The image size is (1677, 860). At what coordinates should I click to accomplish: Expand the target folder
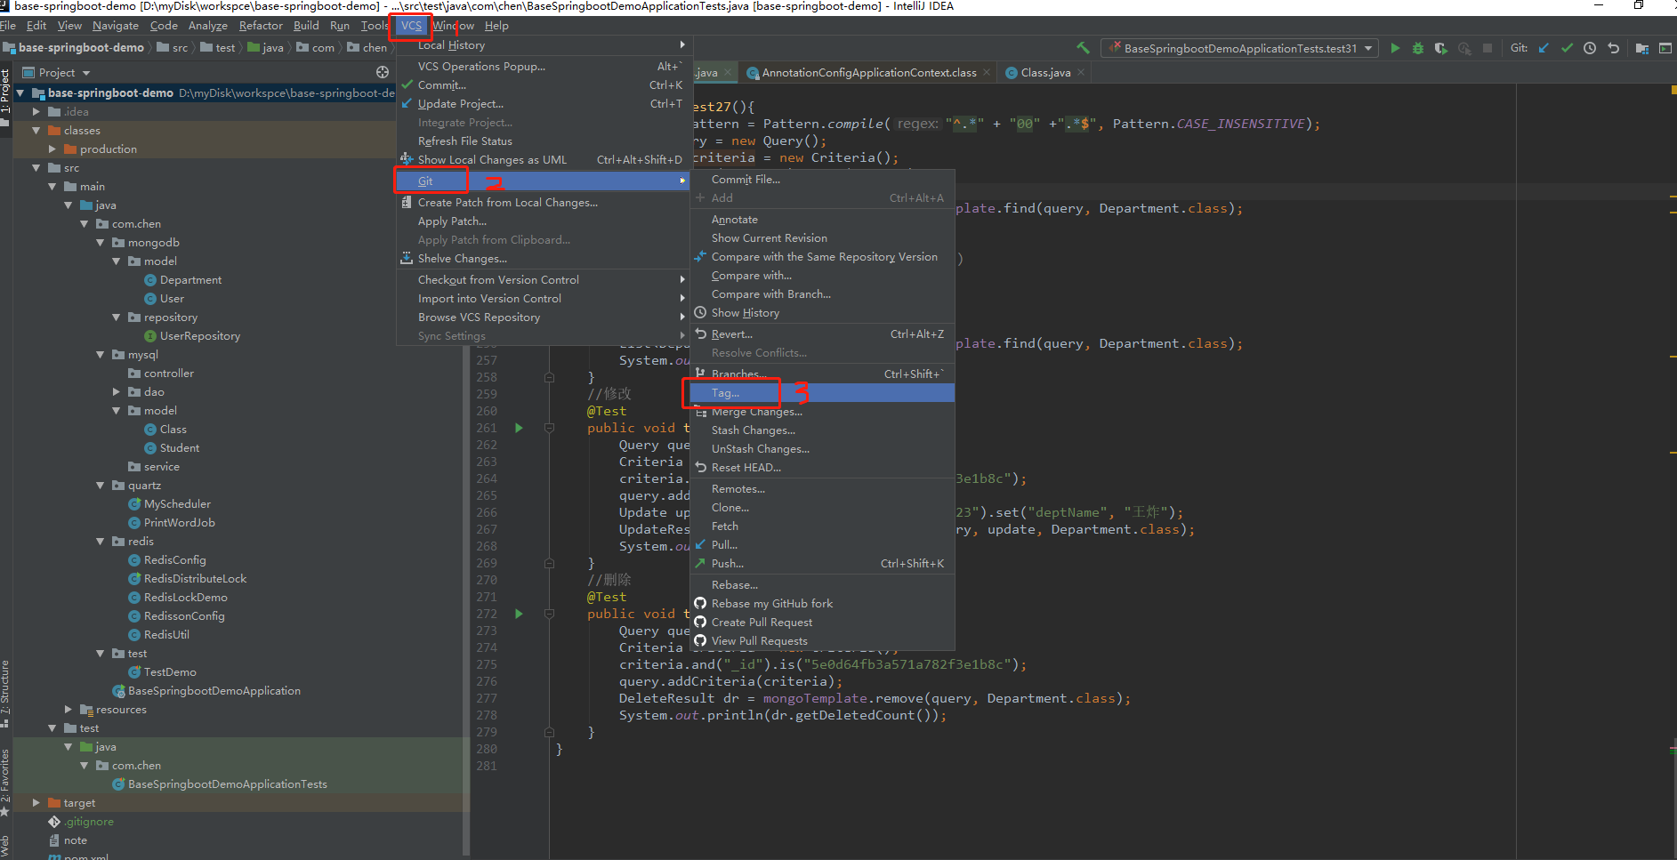tap(36, 802)
